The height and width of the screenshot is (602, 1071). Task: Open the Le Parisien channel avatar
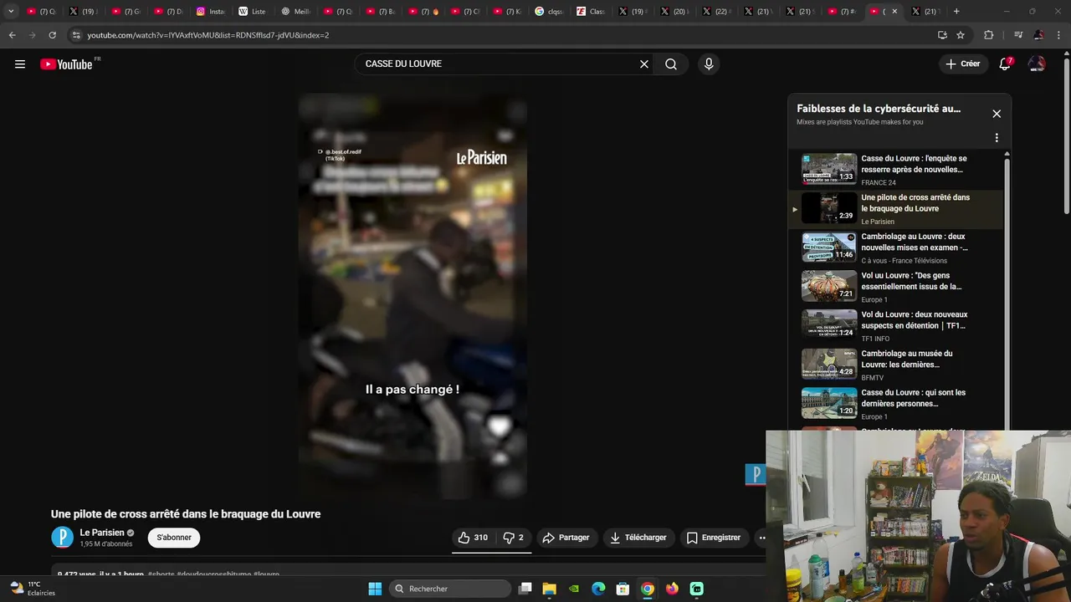[x=63, y=538]
